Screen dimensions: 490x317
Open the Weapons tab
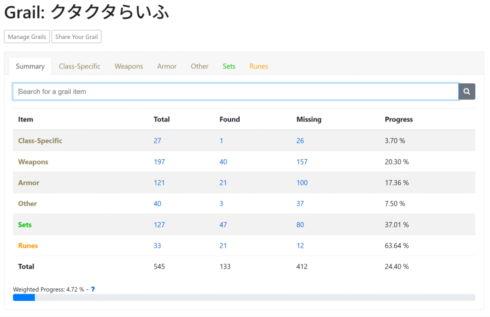(x=129, y=66)
